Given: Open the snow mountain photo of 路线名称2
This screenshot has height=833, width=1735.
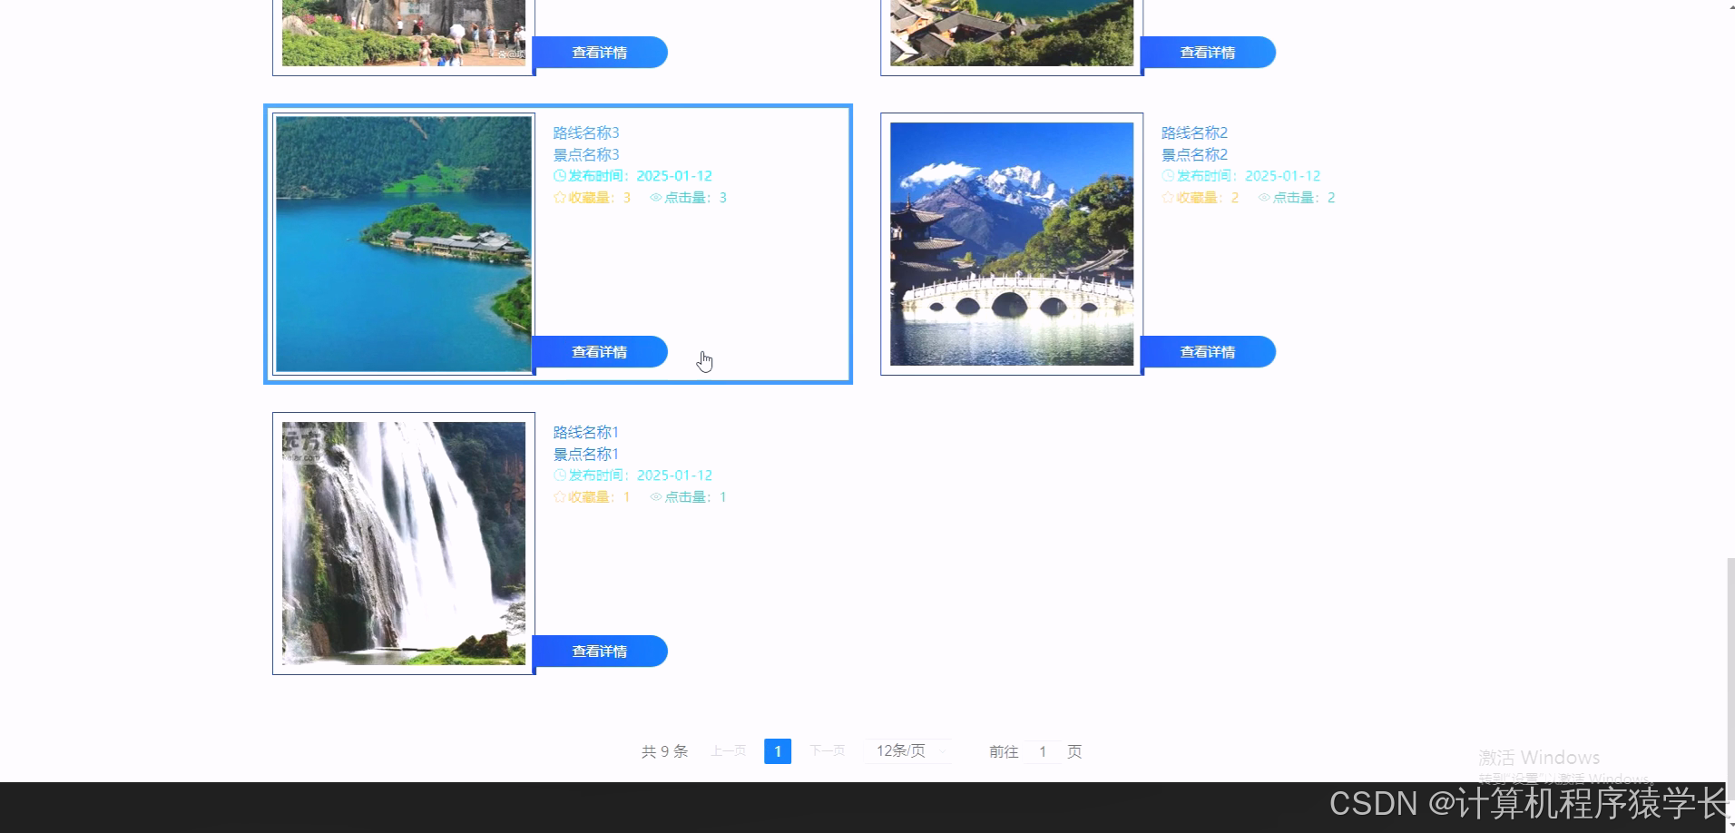Looking at the screenshot, I should pyautogui.click(x=1012, y=244).
